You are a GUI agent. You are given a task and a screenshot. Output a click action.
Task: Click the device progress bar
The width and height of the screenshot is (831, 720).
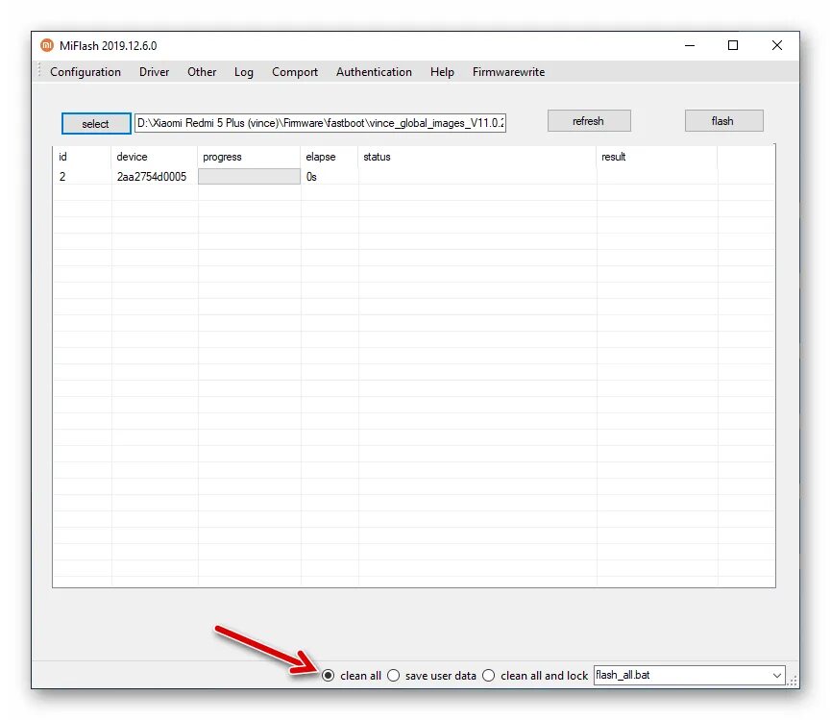point(249,177)
